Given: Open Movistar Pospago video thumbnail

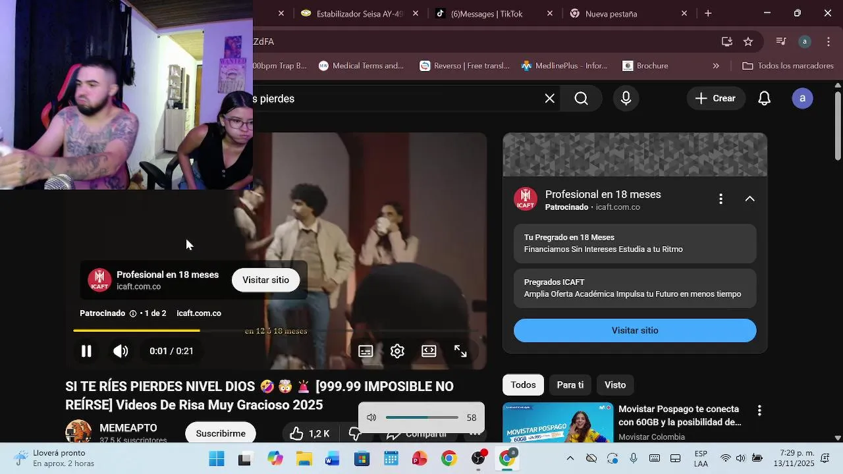Looking at the screenshot, I should click(558, 423).
